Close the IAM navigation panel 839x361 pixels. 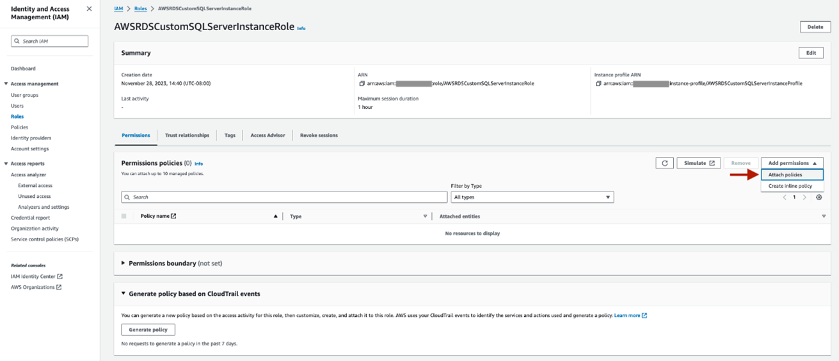click(x=89, y=9)
